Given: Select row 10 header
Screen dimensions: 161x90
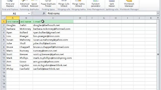Looking at the screenshot, I should click(4, 54).
